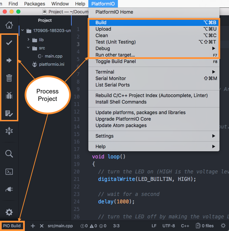
Task: Click the Upload arrow icon in sidebar
Action: 9,60
